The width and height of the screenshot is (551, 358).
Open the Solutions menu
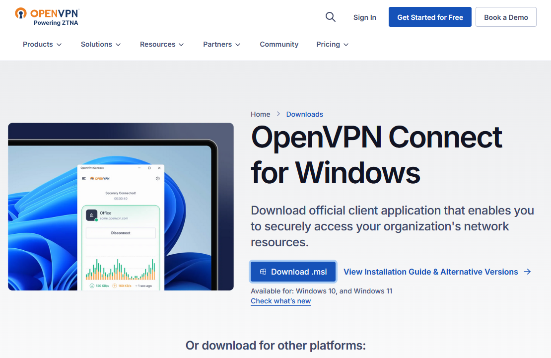(x=101, y=44)
